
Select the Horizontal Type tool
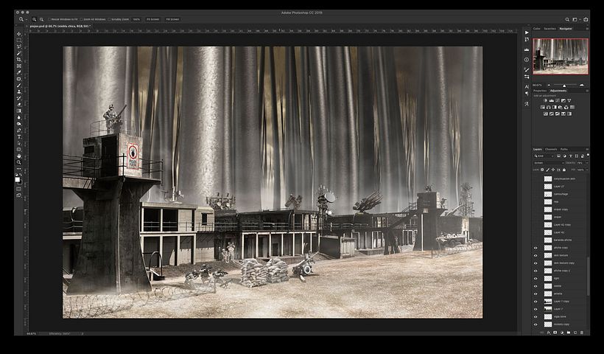pyautogui.click(x=19, y=137)
